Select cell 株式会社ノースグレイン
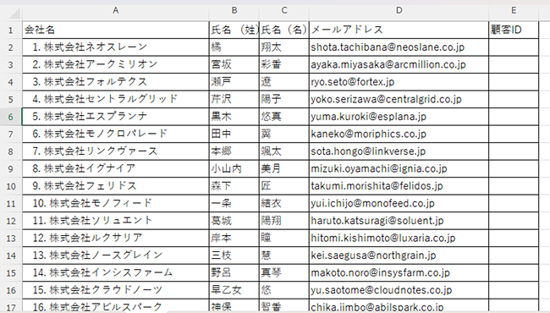550x313 pixels. click(116, 255)
